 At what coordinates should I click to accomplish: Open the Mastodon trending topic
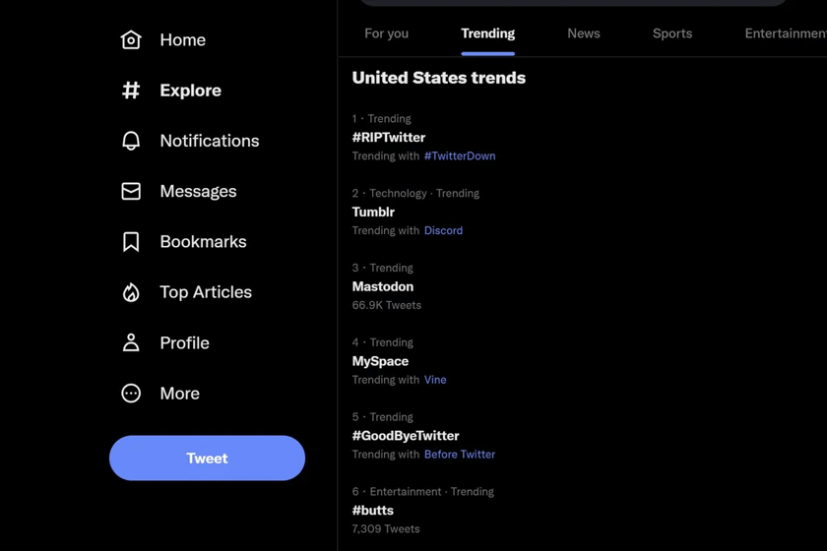click(383, 286)
